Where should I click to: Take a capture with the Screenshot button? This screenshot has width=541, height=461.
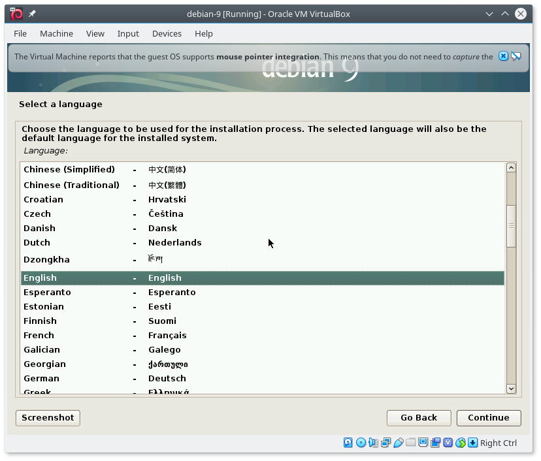(x=48, y=418)
